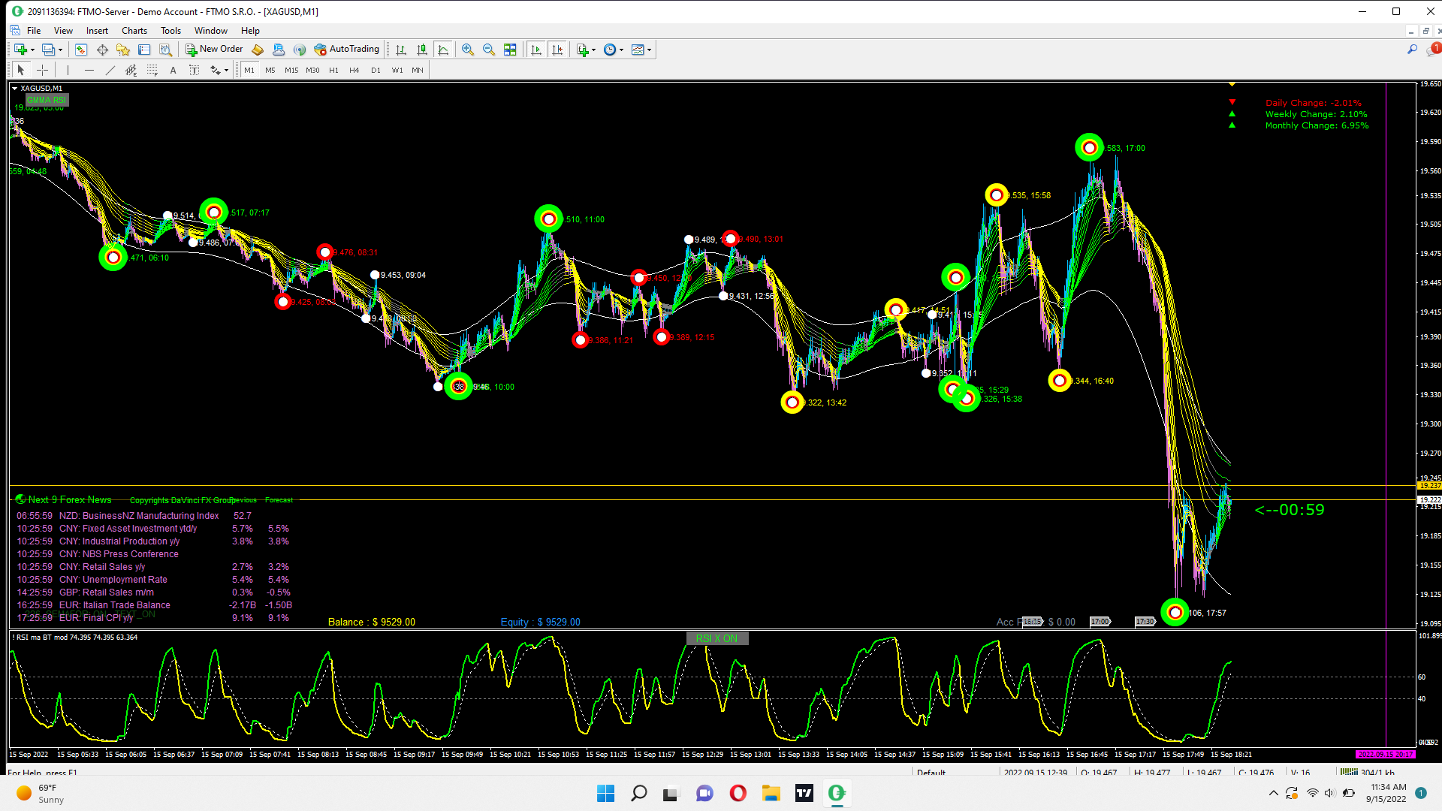Click the RSI X ON label
This screenshot has width=1442, height=811.
coord(716,638)
